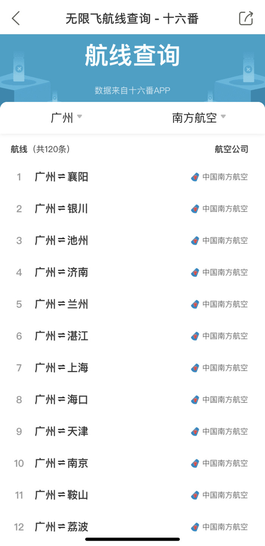The height and width of the screenshot is (546, 265).
Task: Click China Southern logo on 襄阳 row
Action: 195,177
